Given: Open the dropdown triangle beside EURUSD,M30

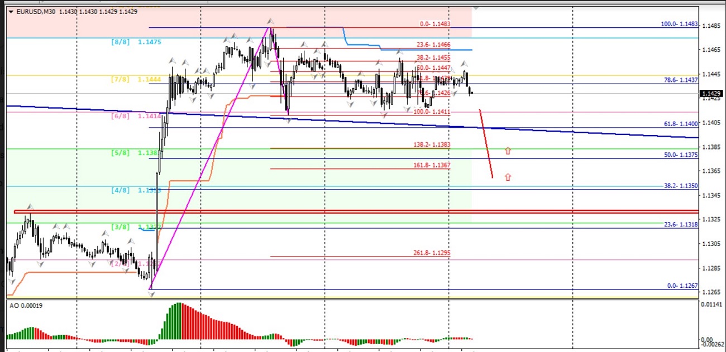Looking at the screenshot, I should (x=11, y=11).
